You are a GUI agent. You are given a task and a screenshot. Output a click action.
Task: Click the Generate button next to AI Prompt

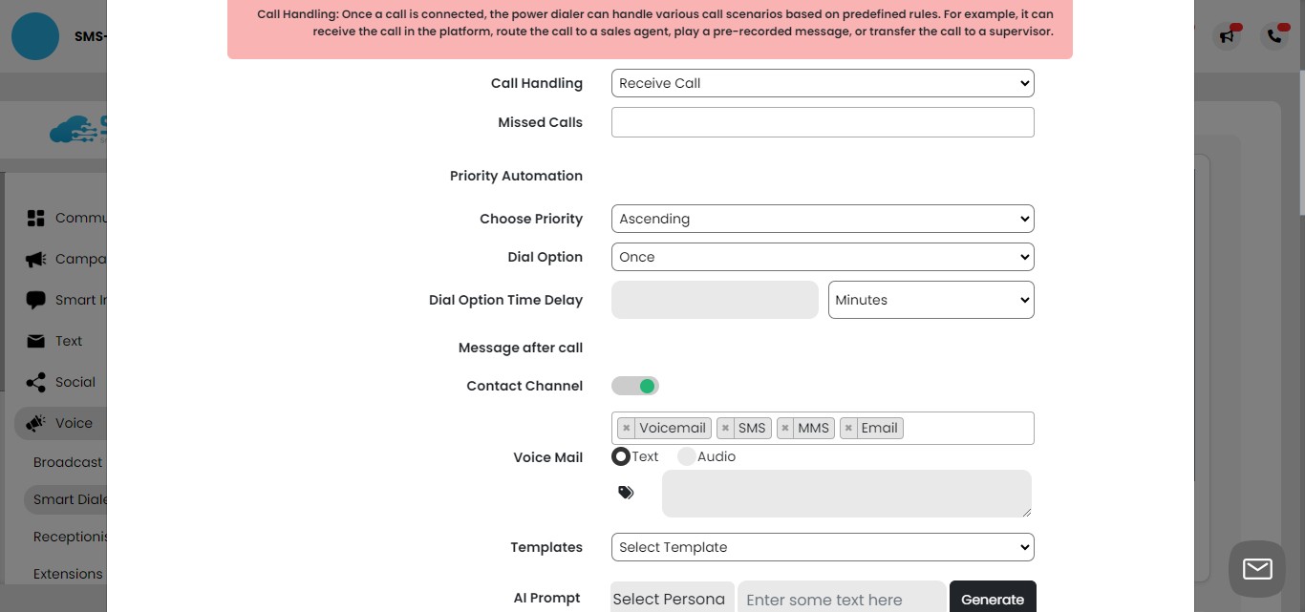[993, 600]
